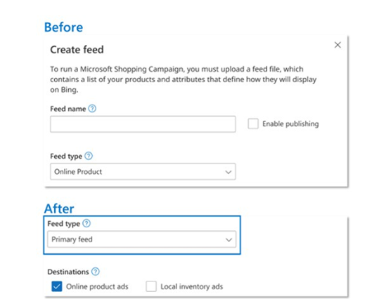This screenshot has width=372, height=299.
Task: Focus the Feed name text field
Action: 143,124
